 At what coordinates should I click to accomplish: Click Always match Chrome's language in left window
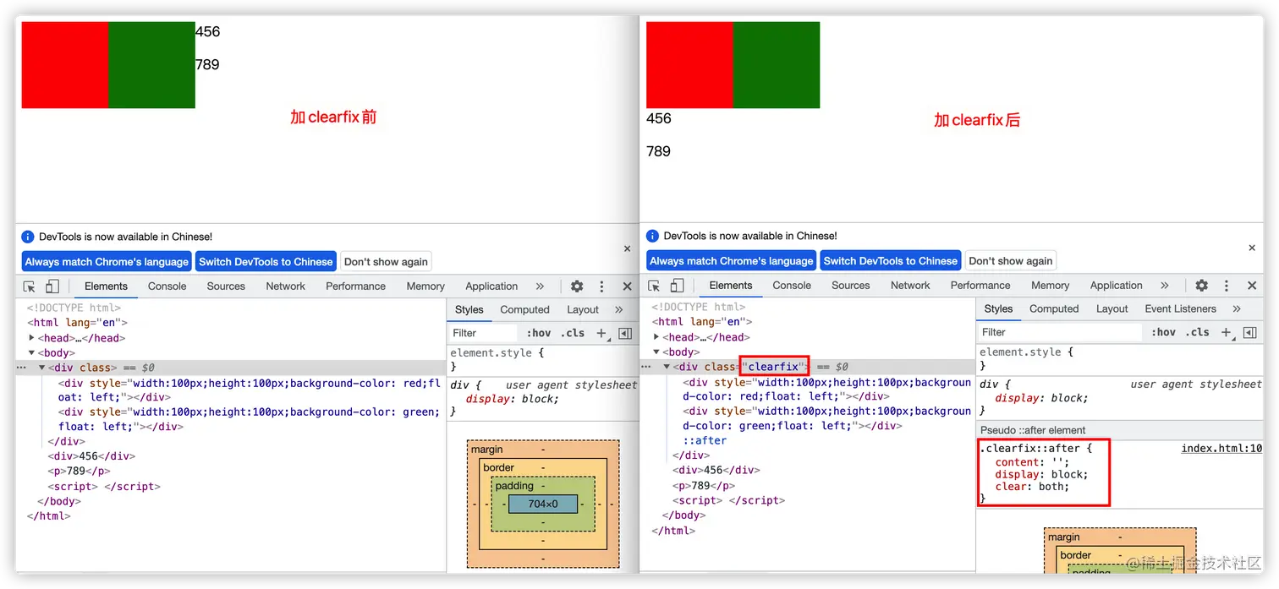[107, 262]
